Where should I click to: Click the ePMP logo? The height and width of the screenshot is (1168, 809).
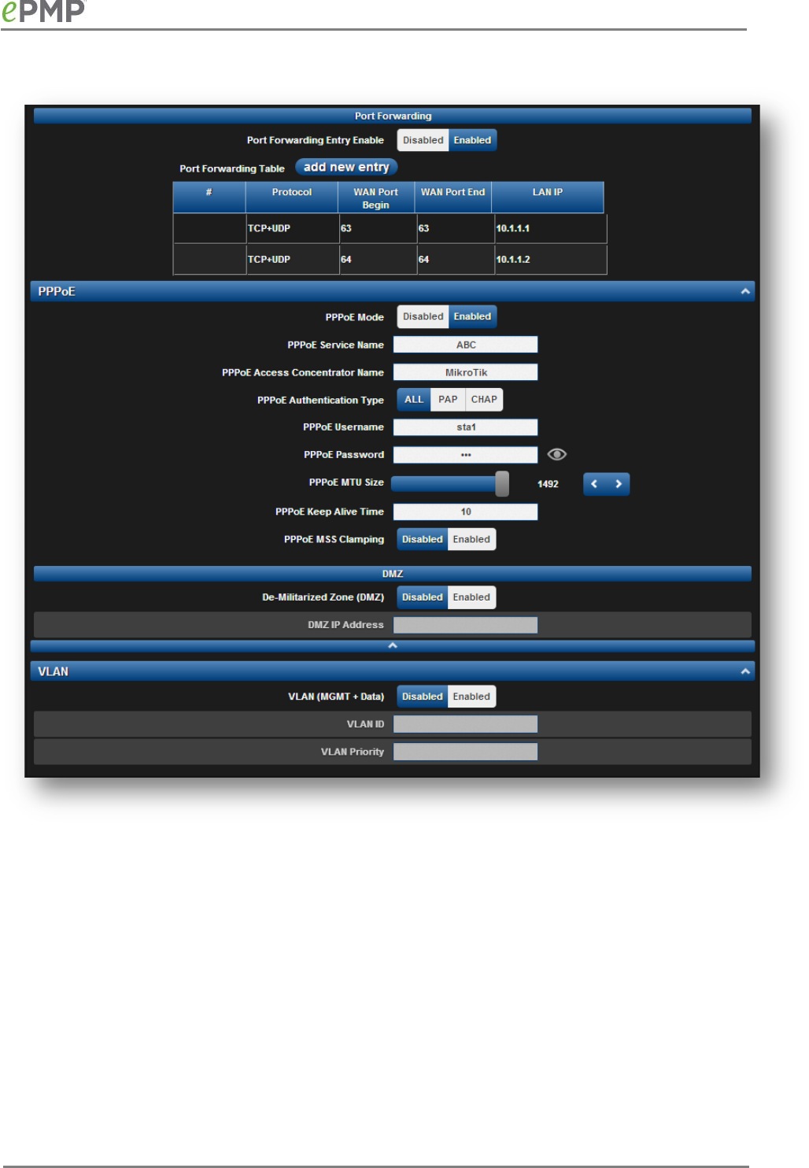[x=42, y=11]
